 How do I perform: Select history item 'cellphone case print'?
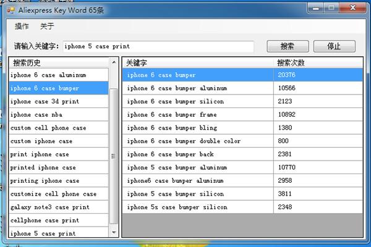(x=59, y=220)
